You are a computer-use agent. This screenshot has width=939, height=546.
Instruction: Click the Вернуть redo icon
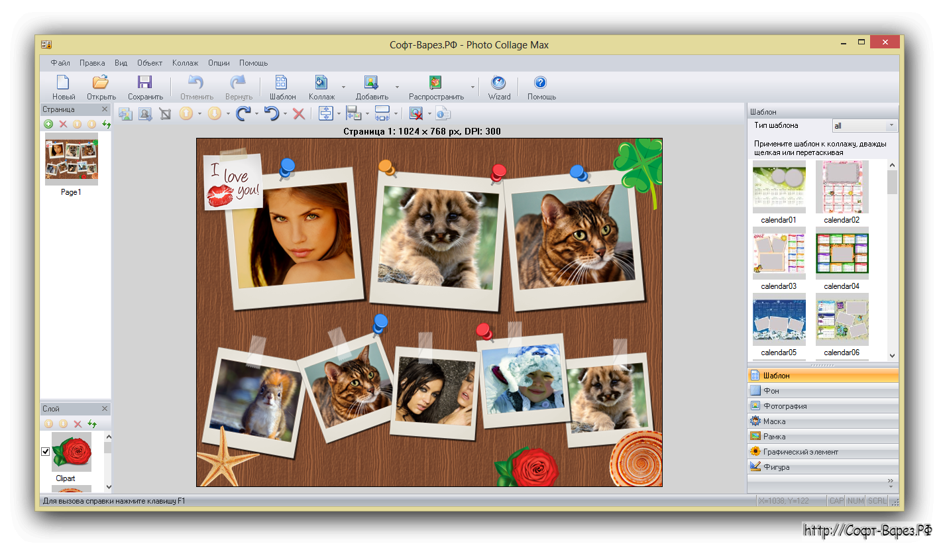[238, 82]
